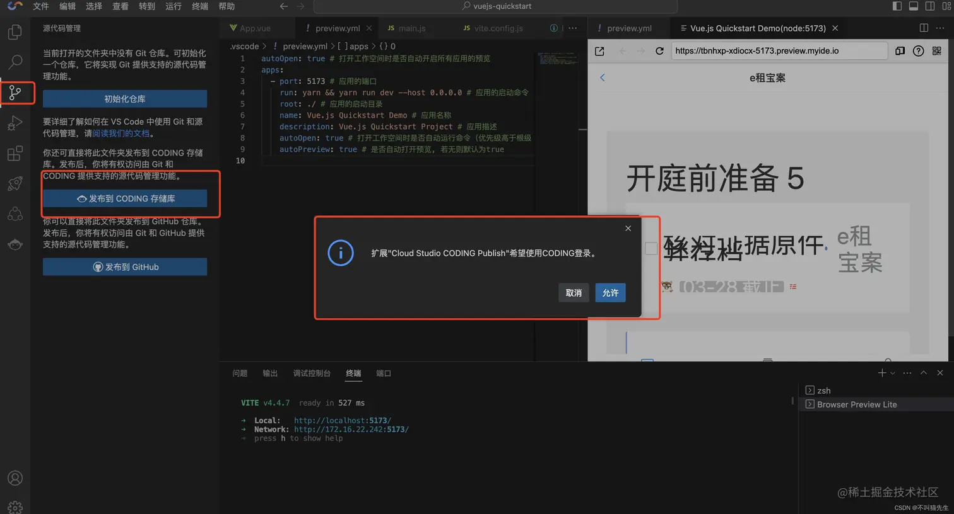Image resolution: width=954 pixels, height=514 pixels.
Task: Select the Browser Preview Lite terminal
Action: (876, 404)
